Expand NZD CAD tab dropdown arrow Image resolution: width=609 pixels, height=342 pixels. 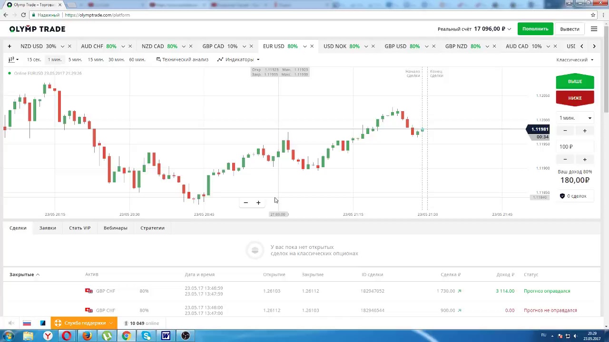click(184, 46)
